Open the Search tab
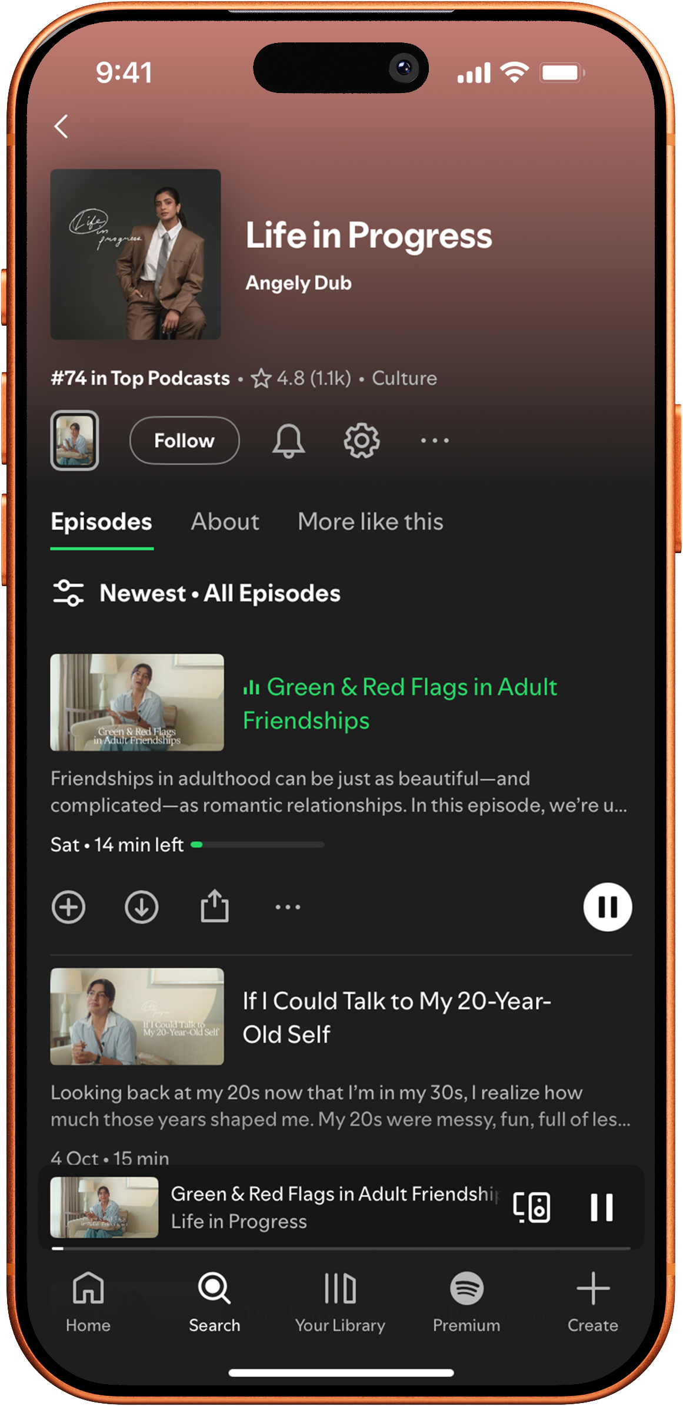Image resolution: width=683 pixels, height=1406 pixels. (x=214, y=1302)
